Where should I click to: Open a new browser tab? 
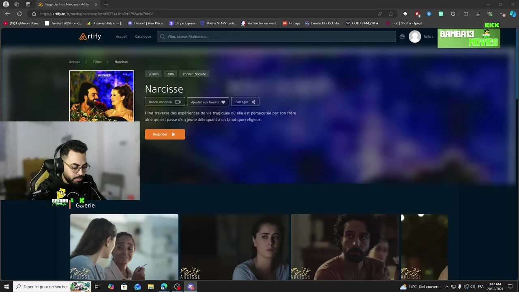106,4
